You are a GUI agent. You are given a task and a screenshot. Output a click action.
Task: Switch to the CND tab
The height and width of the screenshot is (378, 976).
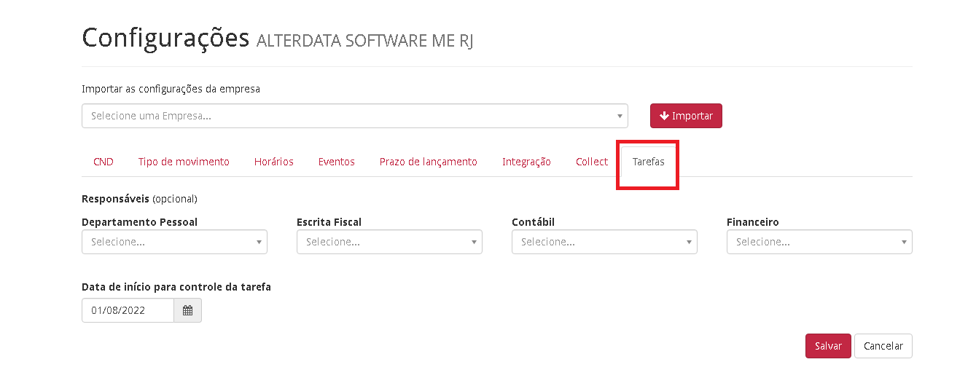[104, 162]
